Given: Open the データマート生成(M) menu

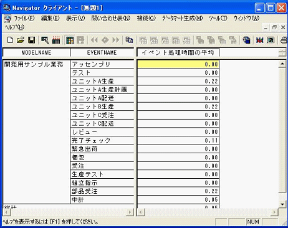Looking at the screenshot, I should click(183, 18).
